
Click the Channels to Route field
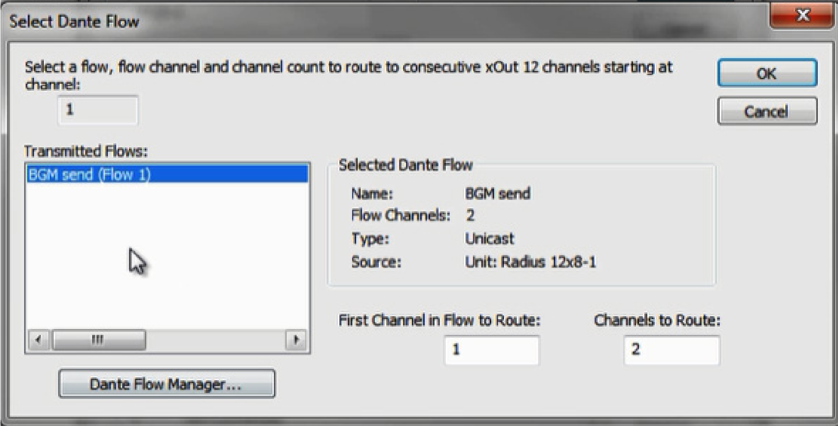pyautogui.click(x=671, y=350)
